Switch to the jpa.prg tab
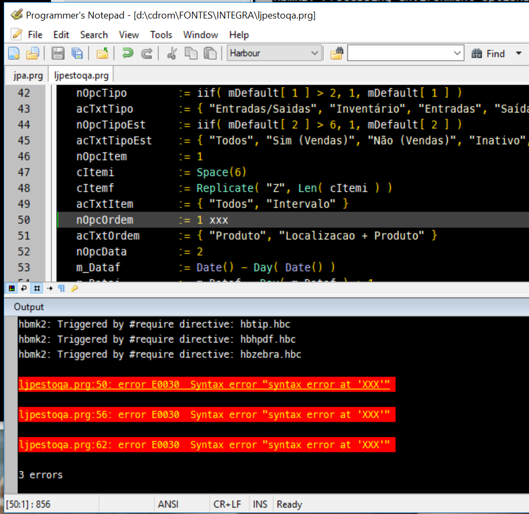The height and width of the screenshot is (514, 529). point(28,76)
